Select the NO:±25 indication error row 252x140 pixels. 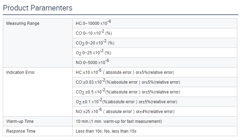click(x=155, y=112)
